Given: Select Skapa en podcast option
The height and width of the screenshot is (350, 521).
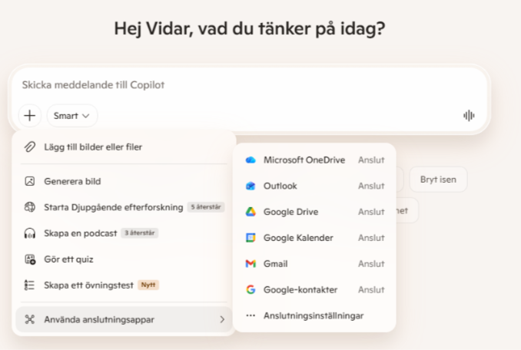Looking at the screenshot, I should (x=81, y=233).
